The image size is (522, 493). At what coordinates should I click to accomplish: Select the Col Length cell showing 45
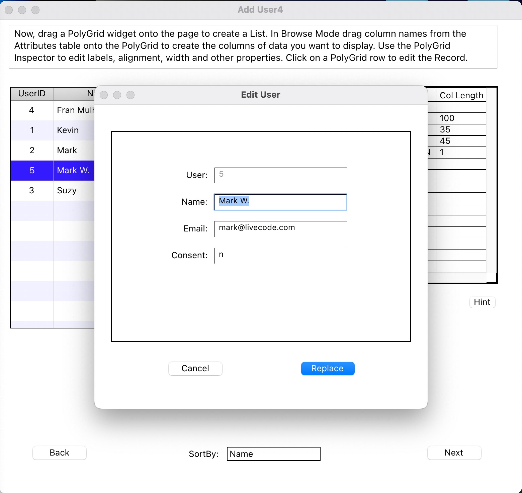point(460,141)
